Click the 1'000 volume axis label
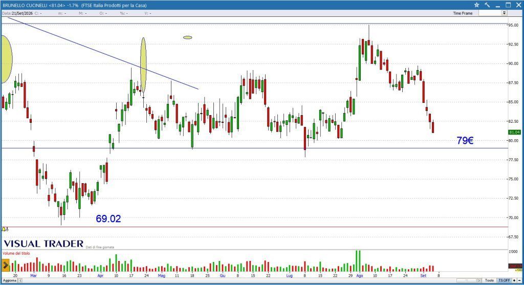Viewport: 524px width, 285px height. point(513,252)
